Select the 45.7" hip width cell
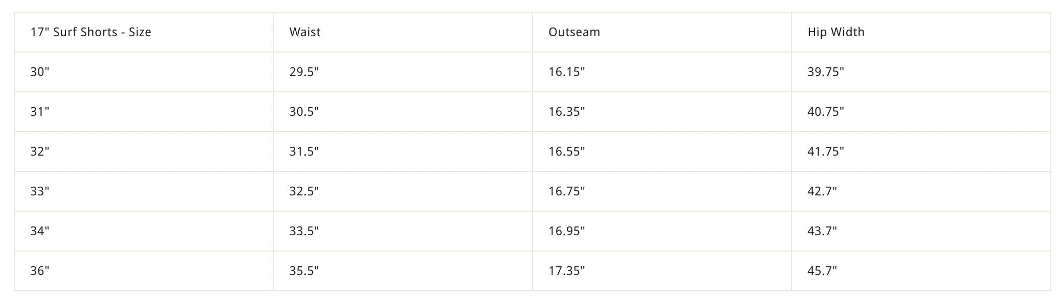The image size is (1059, 301). tap(822, 271)
